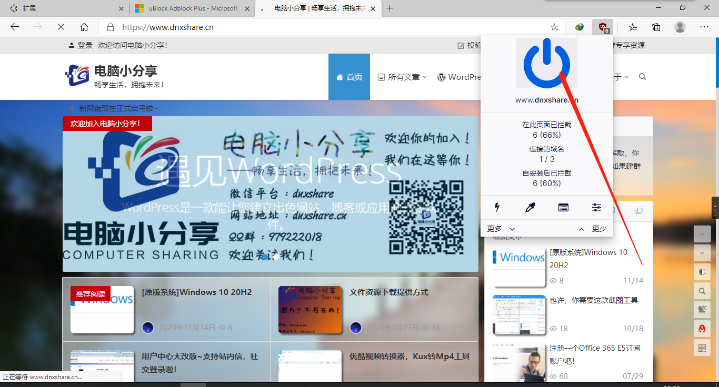The width and height of the screenshot is (719, 387).
Task: Switch to traditional Chinese 繁 button
Action: coord(702,310)
